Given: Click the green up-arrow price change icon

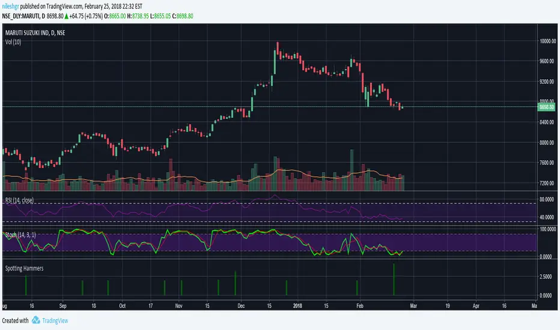Looking at the screenshot, I should [67, 16].
